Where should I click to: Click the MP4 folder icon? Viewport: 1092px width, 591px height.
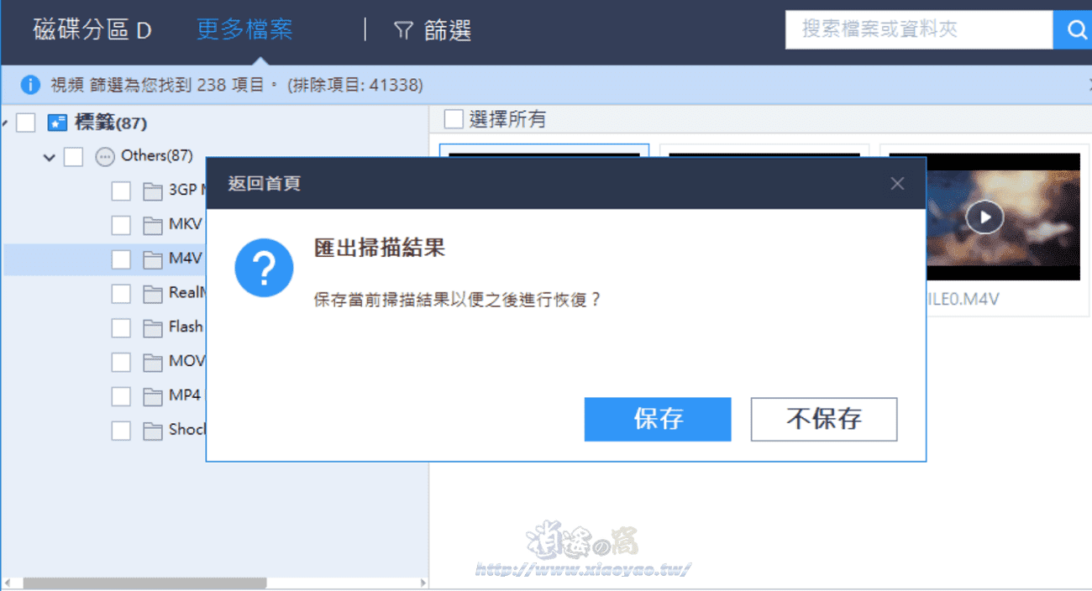click(x=152, y=396)
